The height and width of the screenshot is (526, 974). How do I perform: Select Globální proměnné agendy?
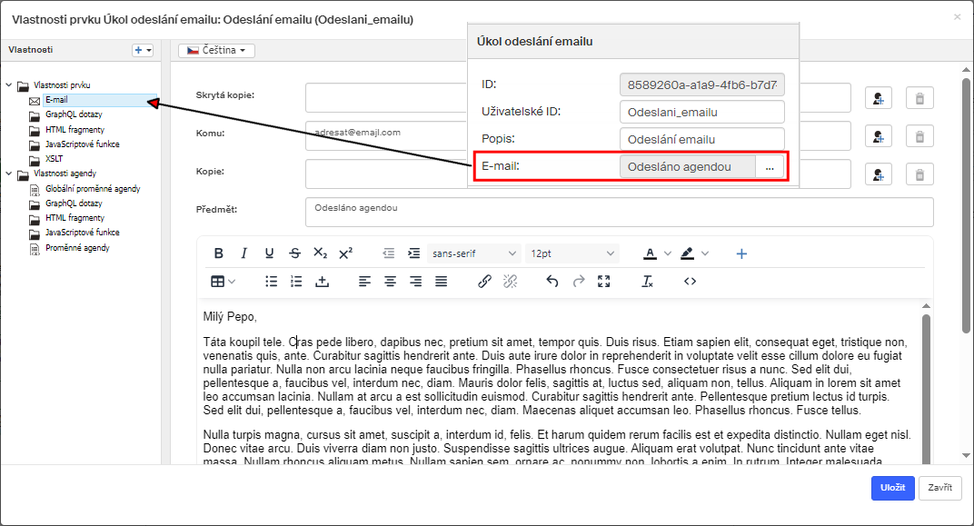coord(93,189)
